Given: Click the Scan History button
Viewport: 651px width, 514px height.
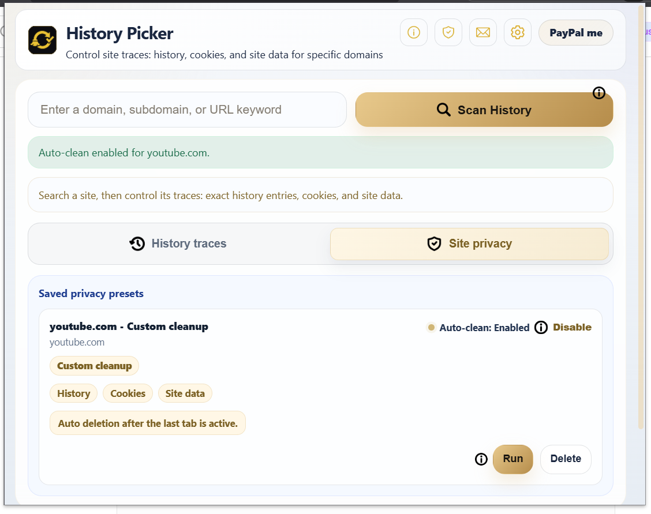Looking at the screenshot, I should coord(484,110).
